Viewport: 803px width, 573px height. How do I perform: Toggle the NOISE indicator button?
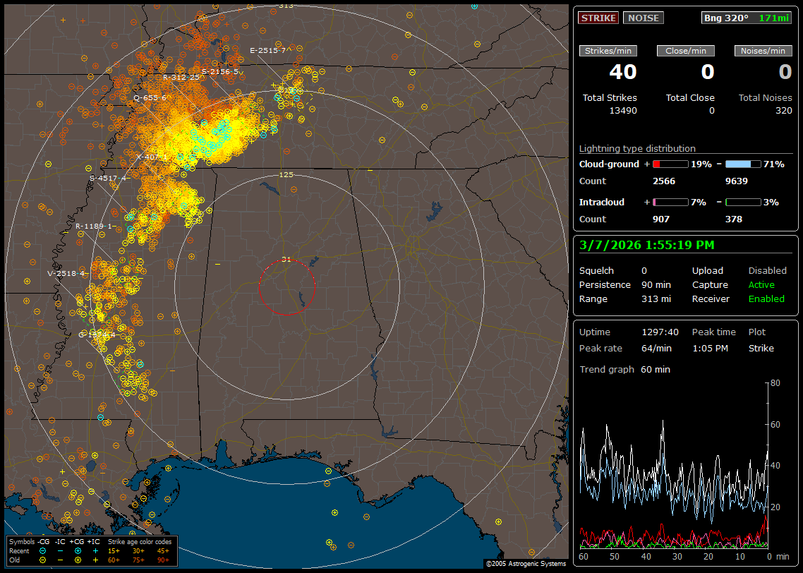tap(643, 18)
